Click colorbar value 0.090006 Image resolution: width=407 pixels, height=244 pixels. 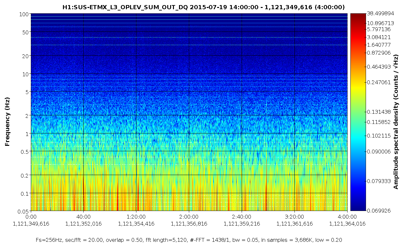(379, 152)
